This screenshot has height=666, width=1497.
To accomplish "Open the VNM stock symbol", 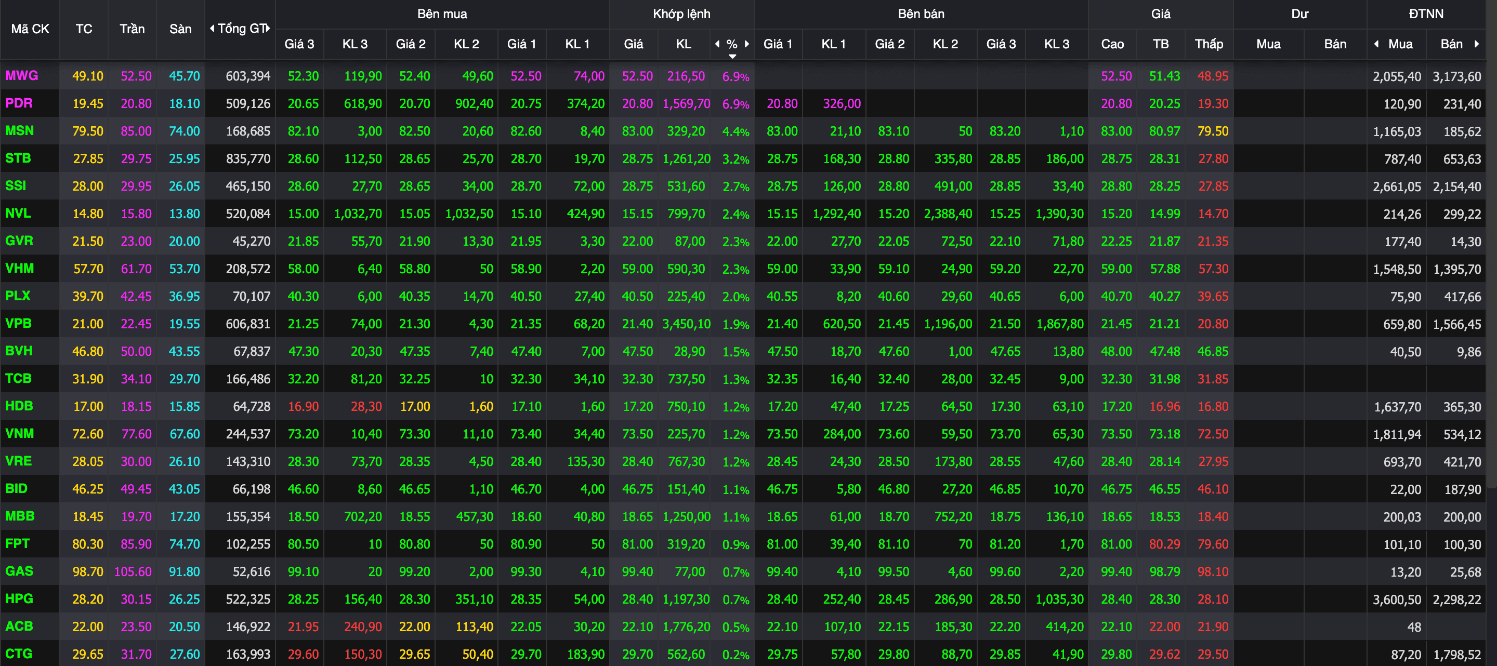I will (x=19, y=433).
